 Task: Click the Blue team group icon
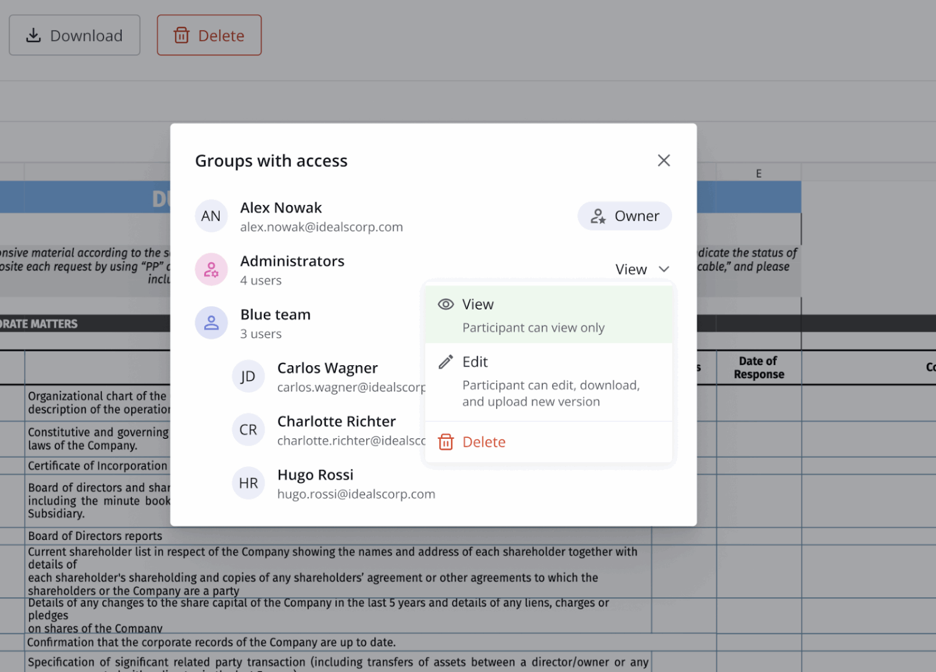[211, 323]
